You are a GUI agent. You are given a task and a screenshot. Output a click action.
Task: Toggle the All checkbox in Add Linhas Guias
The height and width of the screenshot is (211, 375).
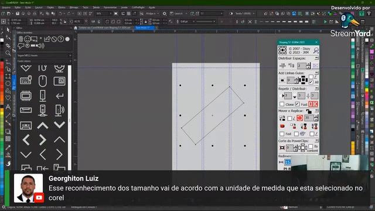[311, 82]
